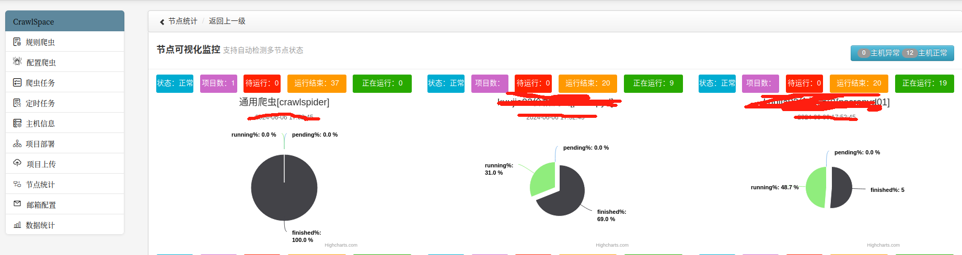Click the 爬虫任务 list icon
Image resolution: width=962 pixels, height=255 pixels.
pos(17,82)
